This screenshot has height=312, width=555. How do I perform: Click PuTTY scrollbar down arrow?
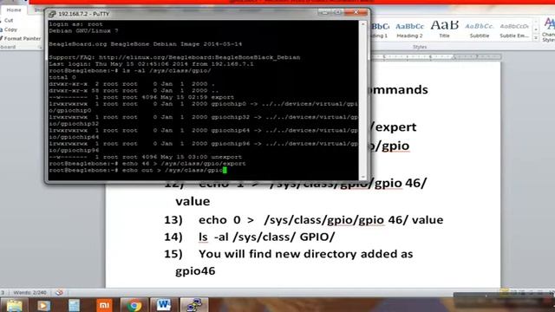362,177
